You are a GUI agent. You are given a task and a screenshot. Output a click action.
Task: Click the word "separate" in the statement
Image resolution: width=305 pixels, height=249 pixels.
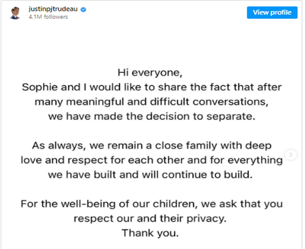(x=230, y=117)
